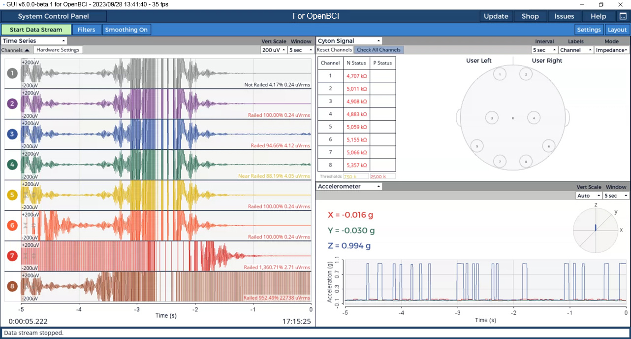The image size is (631, 339).
Task: Toggle Check All Channels impedance button
Action: point(379,50)
